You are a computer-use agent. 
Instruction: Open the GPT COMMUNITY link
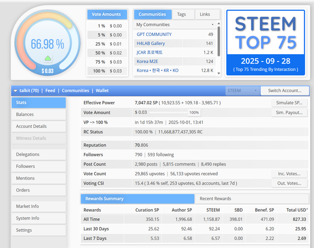tap(154, 34)
